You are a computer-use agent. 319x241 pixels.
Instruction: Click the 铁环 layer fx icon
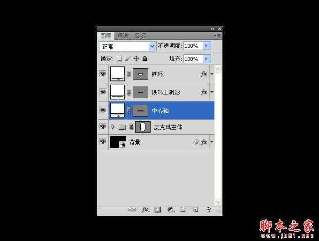[x=204, y=74]
